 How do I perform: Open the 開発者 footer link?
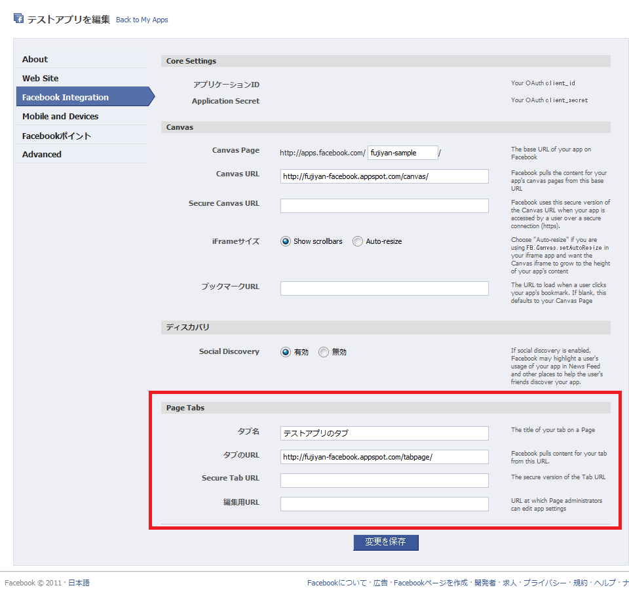(x=485, y=583)
